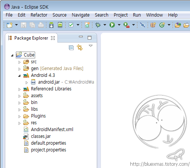Toggle the Skip All Breakpoints icon
Image resolution: width=190 pixels, height=168 pixels.
pyautogui.click(x=142, y=25)
